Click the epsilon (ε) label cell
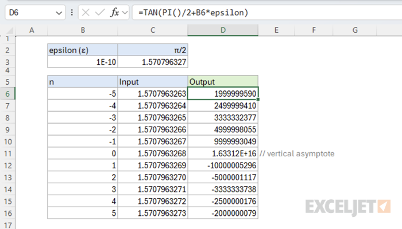402x229 pixels. tap(83, 50)
